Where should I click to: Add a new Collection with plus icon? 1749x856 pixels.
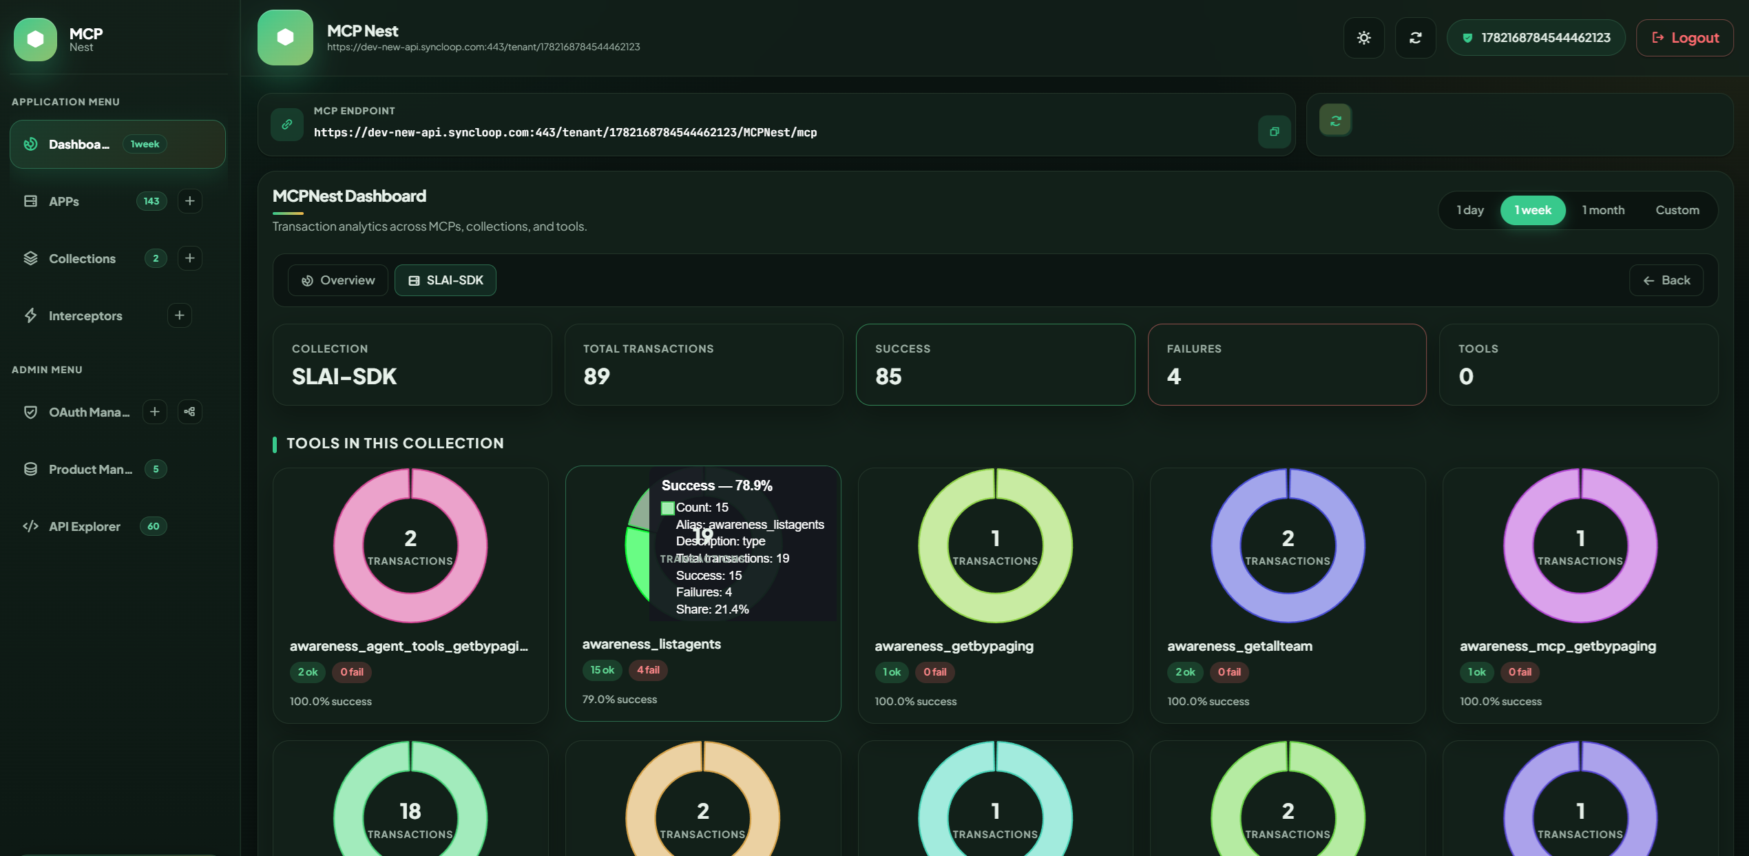[189, 258]
